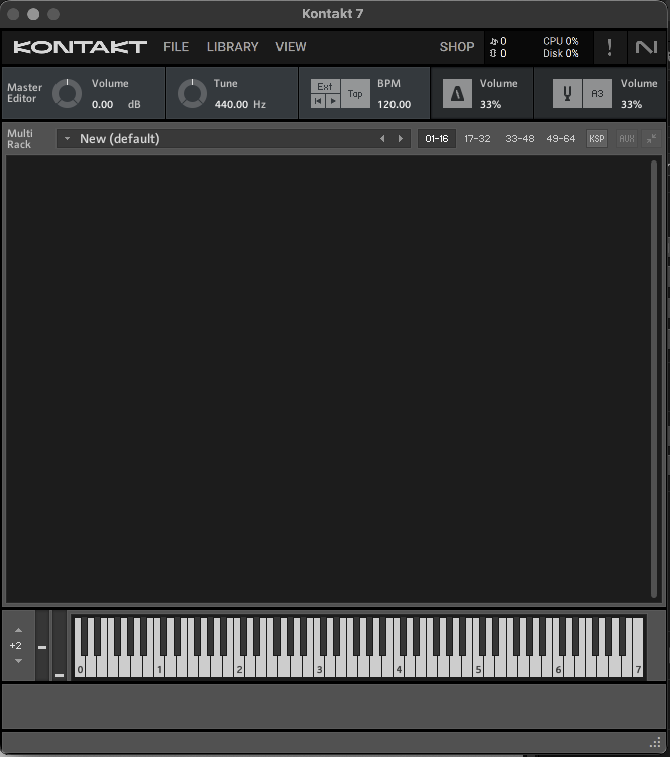
Task: Click the Native Instruments NI logo
Action: click(646, 47)
